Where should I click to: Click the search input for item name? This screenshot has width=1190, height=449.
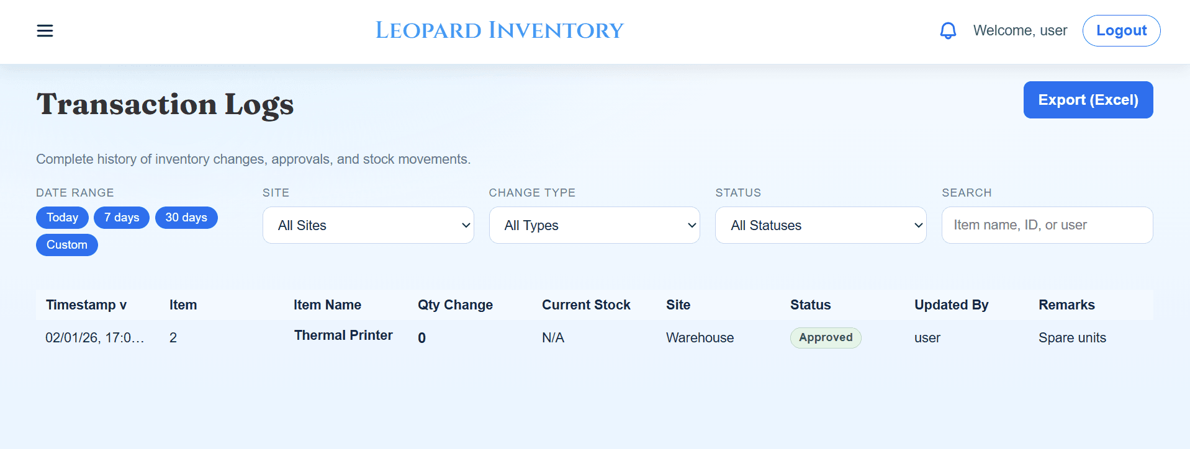pos(1047,225)
